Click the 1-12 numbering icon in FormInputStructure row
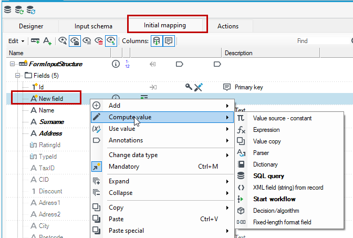353x238 pixels. pyautogui.click(x=127, y=64)
